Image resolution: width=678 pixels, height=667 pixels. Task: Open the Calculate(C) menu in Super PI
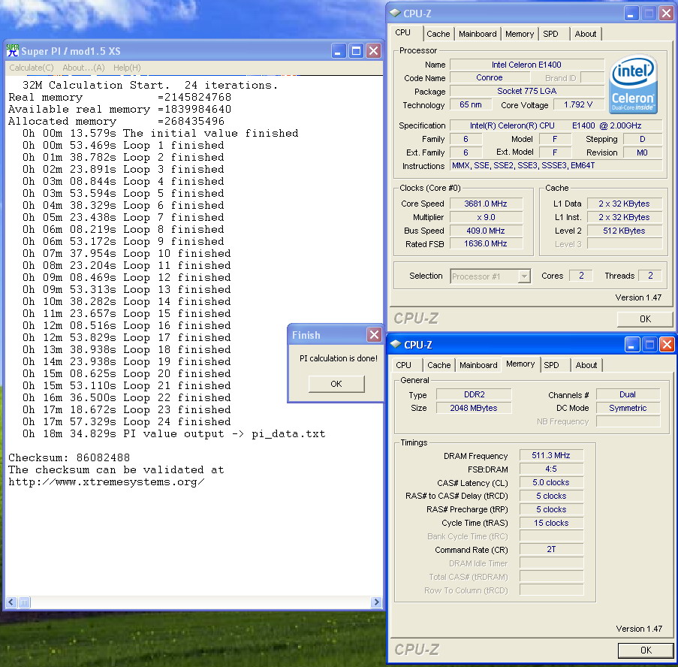pos(31,68)
